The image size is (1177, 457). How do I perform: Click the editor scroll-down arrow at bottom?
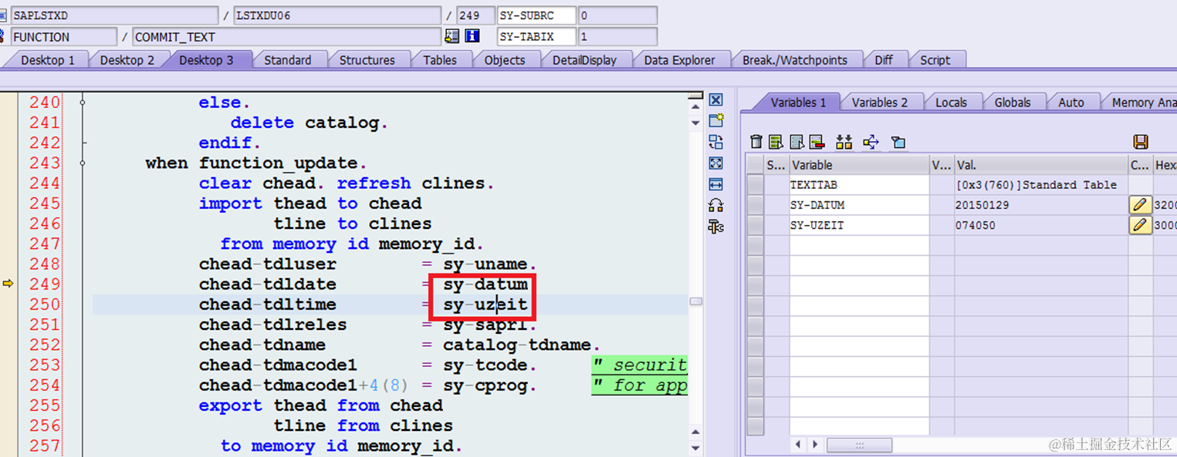tap(695, 447)
